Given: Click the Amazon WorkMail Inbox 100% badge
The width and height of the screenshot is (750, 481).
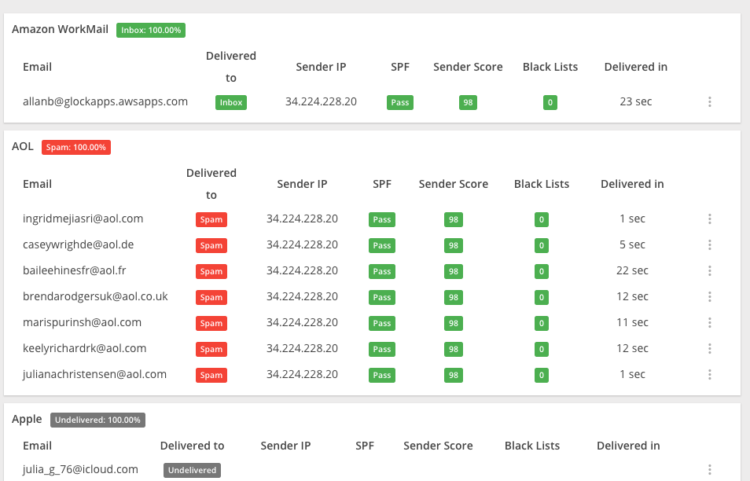Looking at the screenshot, I should tap(151, 31).
